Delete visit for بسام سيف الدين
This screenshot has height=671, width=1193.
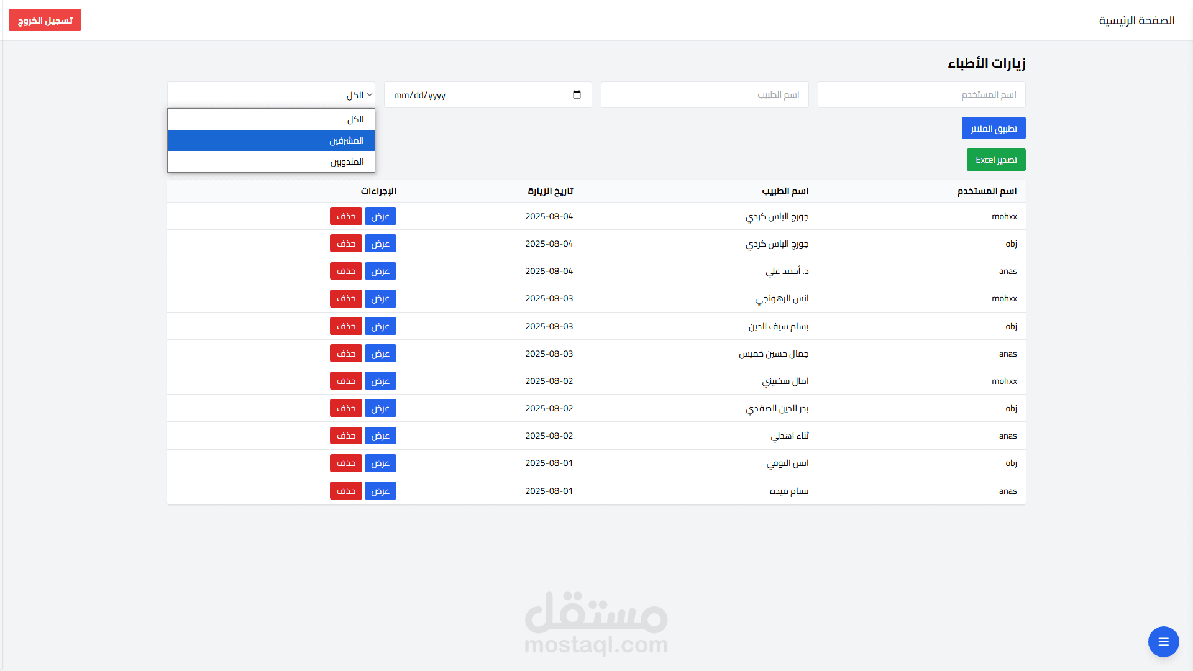click(x=346, y=326)
